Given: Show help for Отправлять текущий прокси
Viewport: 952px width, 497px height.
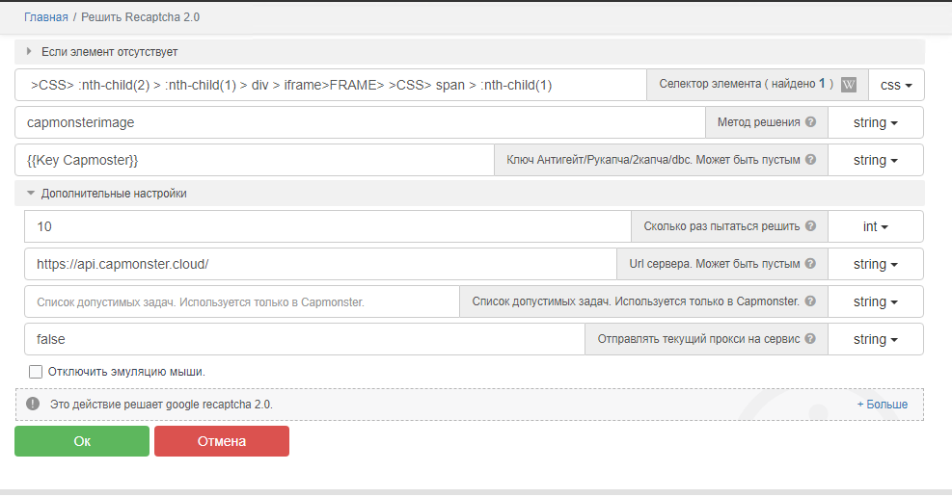Looking at the screenshot, I should coord(810,339).
